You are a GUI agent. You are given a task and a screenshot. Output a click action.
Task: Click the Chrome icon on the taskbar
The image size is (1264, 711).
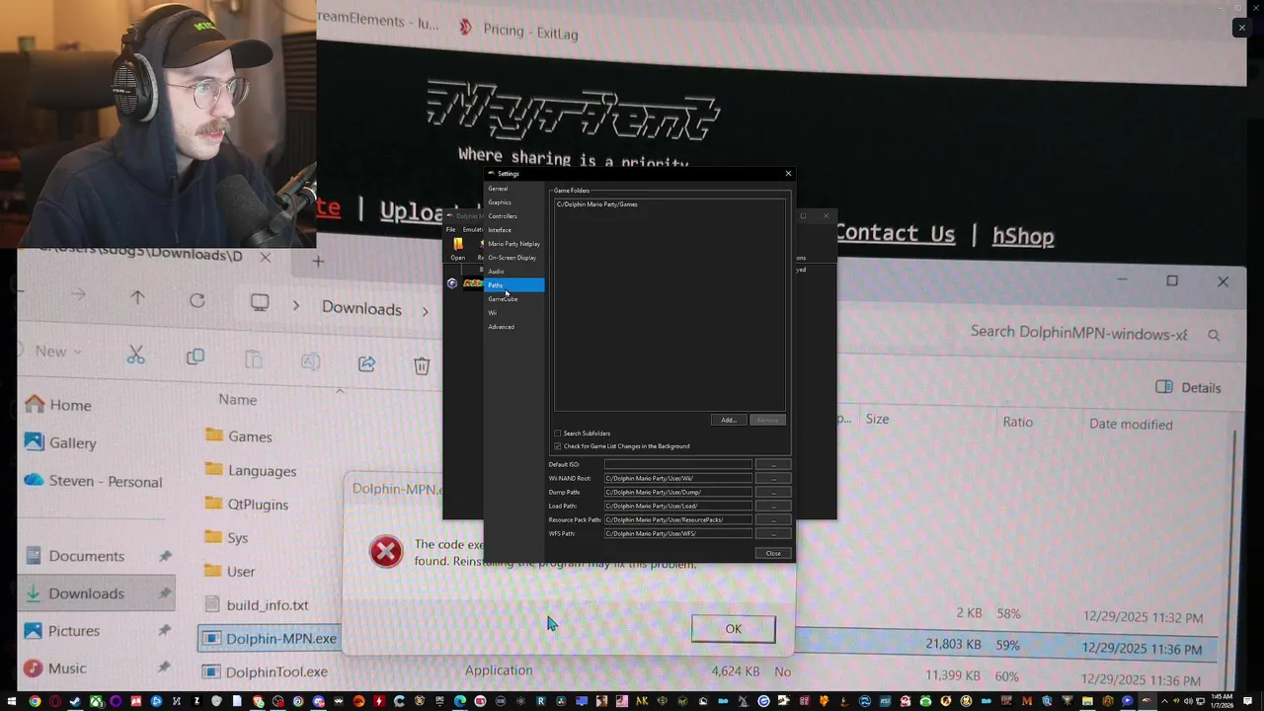[x=35, y=702]
